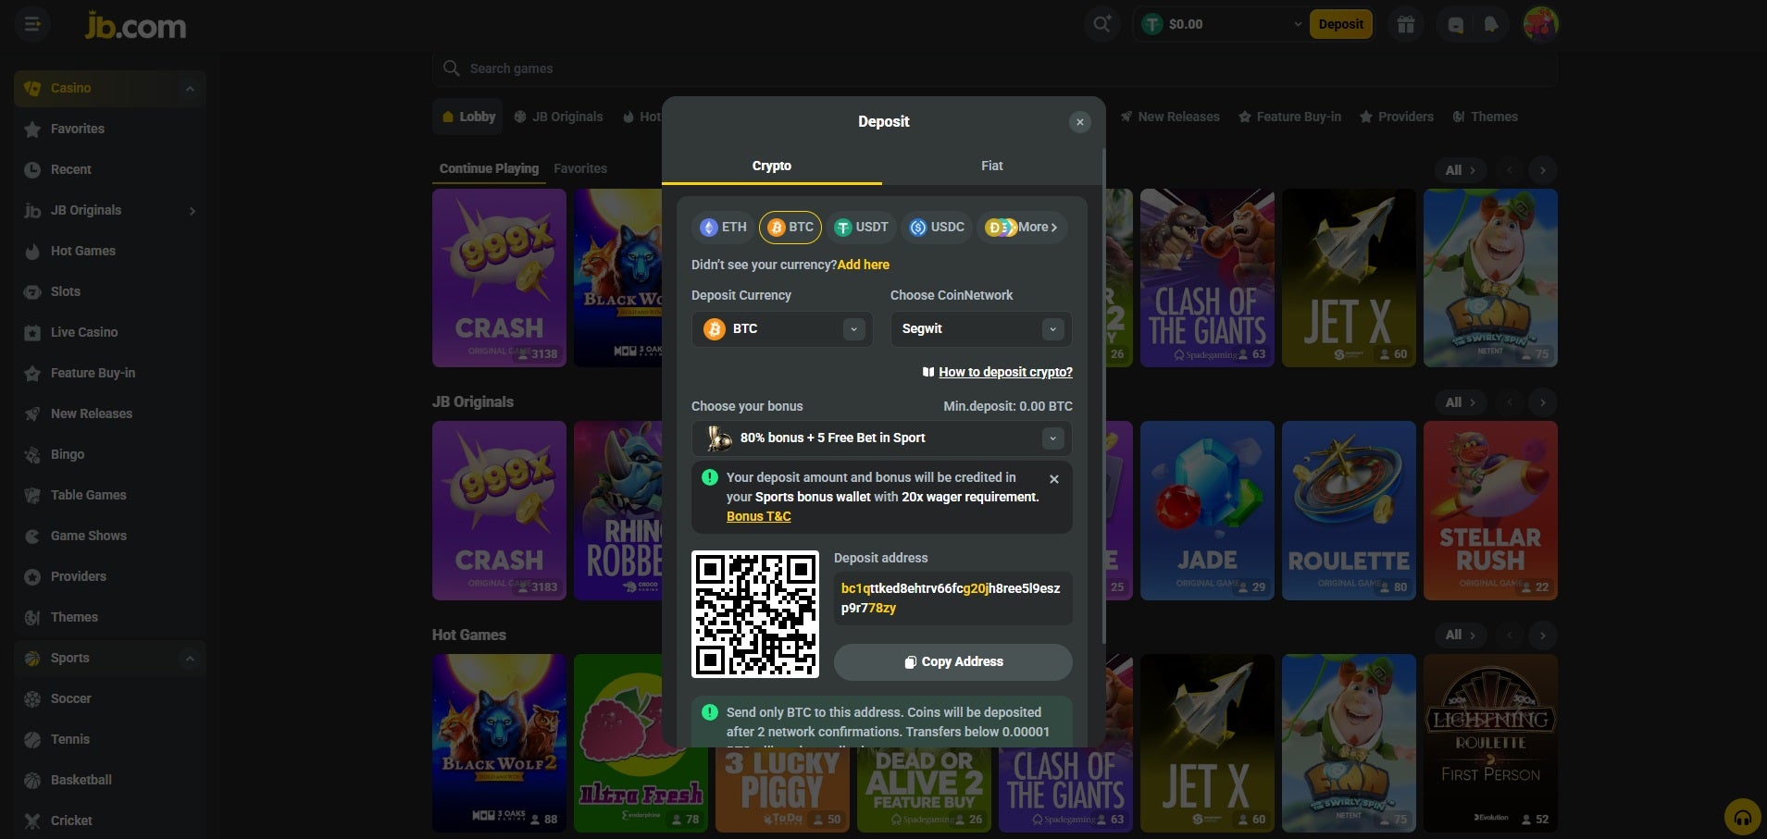Switch to Favorites under Continue Playing
Image resolution: width=1767 pixels, height=839 pixels.
click(580, 168)
